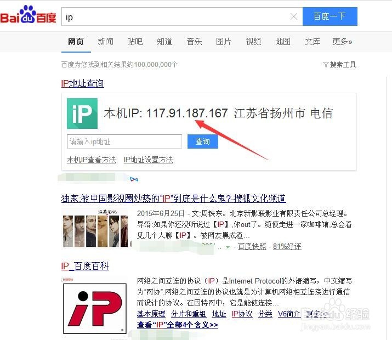The height and width of the screenshot is (340, 392).
Task: Open the IP_百度百科 result title
Action: pos(85,266)
